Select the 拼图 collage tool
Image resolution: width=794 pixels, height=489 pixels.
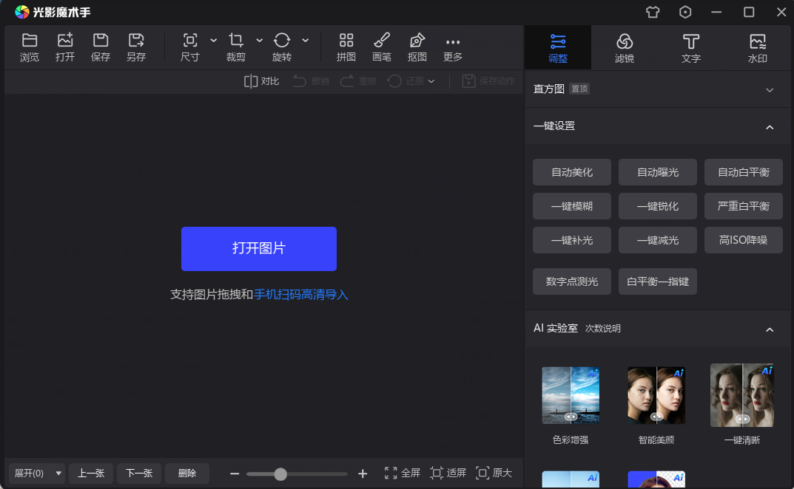(346, 47)
